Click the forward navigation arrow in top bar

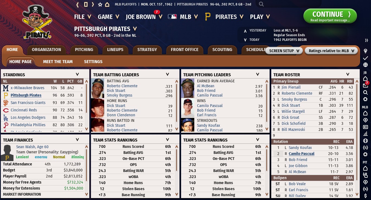click(x=93, y=4)
